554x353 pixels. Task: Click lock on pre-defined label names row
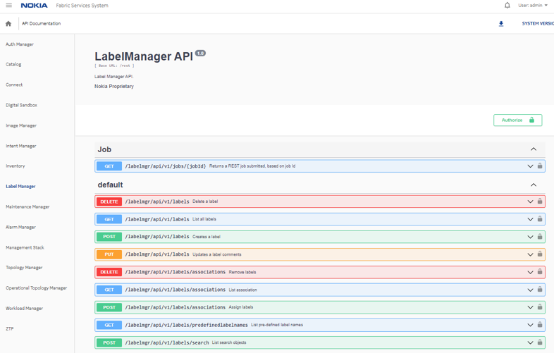(540, 324)
